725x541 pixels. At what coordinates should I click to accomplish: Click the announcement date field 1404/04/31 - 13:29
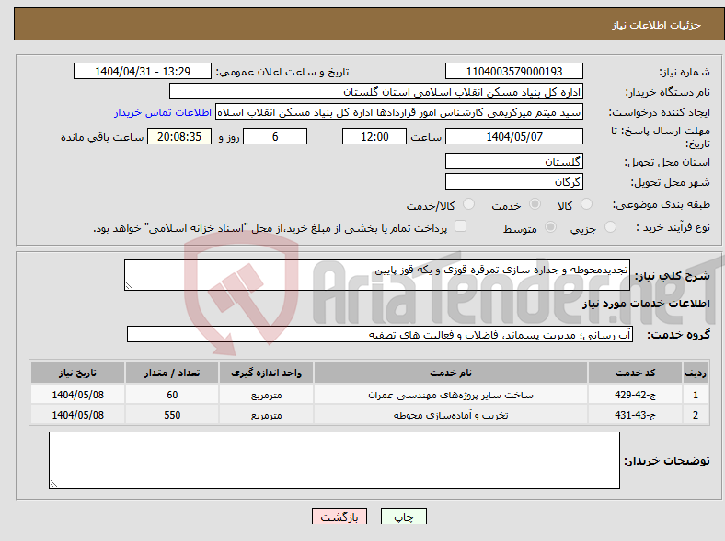tap(143, 71)
